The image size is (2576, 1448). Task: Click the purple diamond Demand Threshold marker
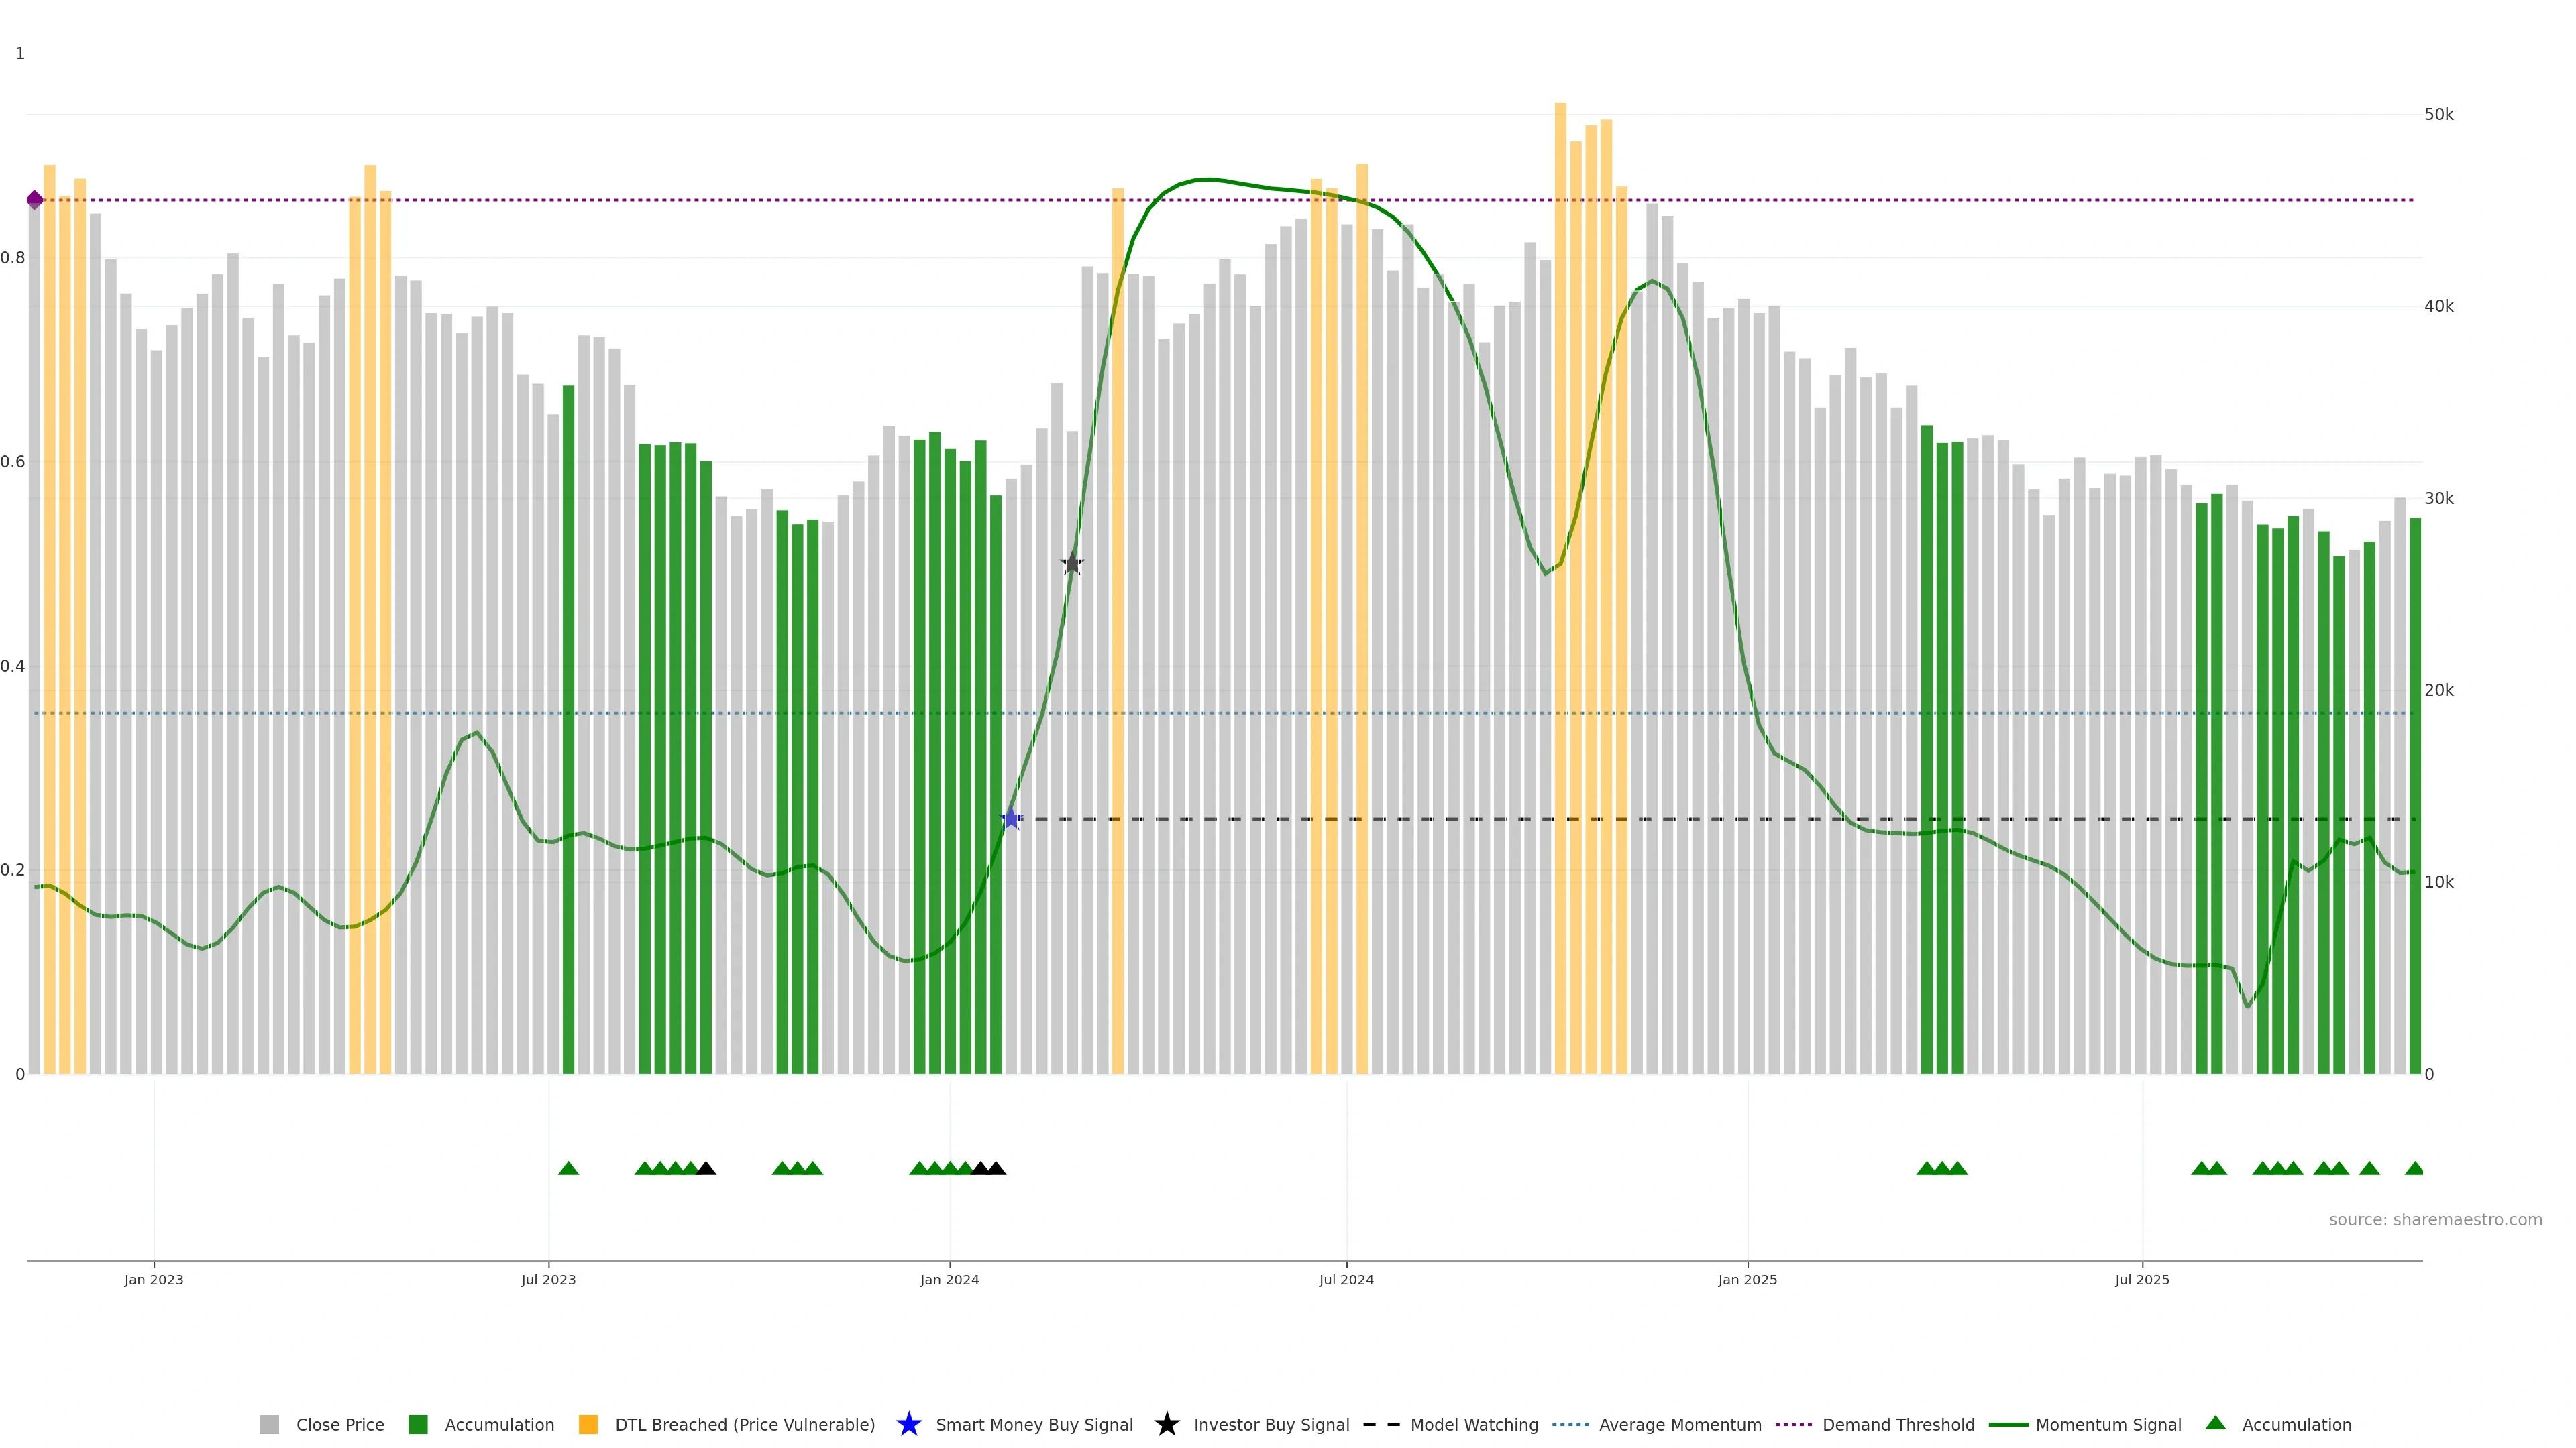pyautogui.click(x=35, y=200)
